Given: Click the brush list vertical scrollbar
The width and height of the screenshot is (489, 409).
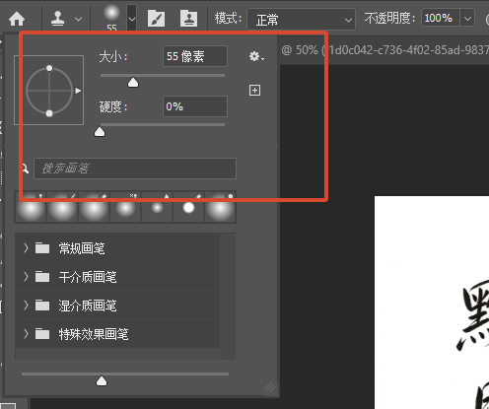Looking at the screenshot, I should coord(228,296).
